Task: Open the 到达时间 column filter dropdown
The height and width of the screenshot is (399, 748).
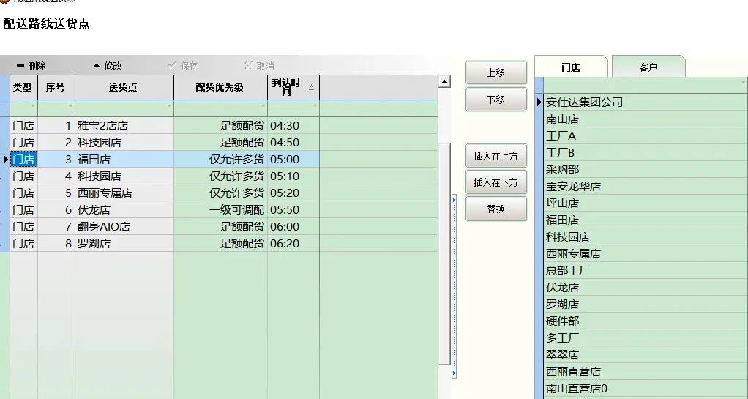Action: coord(315,106)
